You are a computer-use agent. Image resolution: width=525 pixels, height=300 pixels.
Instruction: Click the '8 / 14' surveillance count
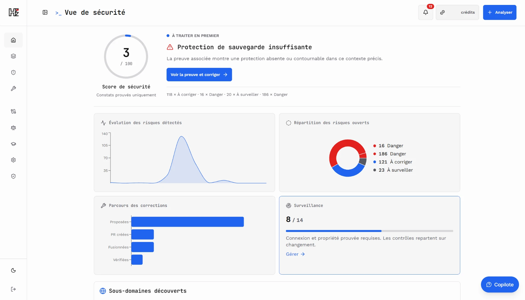click(294, 220)
